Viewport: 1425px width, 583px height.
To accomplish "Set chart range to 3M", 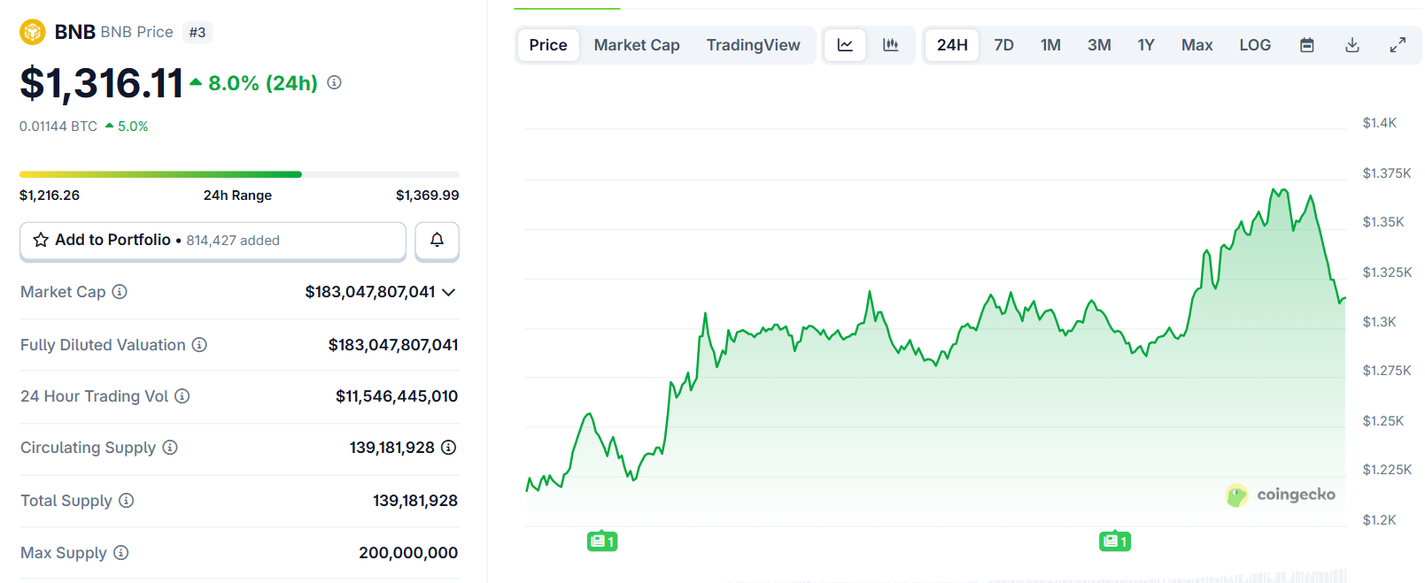I will coord(1099,45).
